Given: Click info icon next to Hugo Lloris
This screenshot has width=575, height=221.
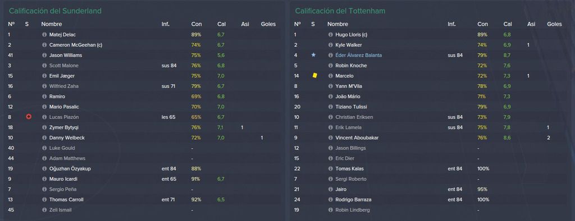Looking at the screenshot, I should 330,34.
